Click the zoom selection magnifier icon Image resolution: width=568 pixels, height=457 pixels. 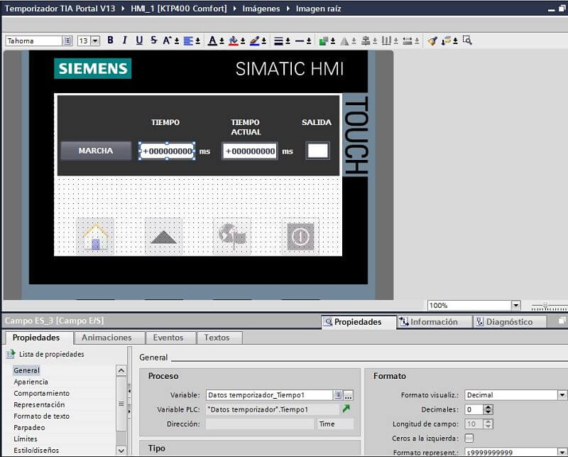467,41
